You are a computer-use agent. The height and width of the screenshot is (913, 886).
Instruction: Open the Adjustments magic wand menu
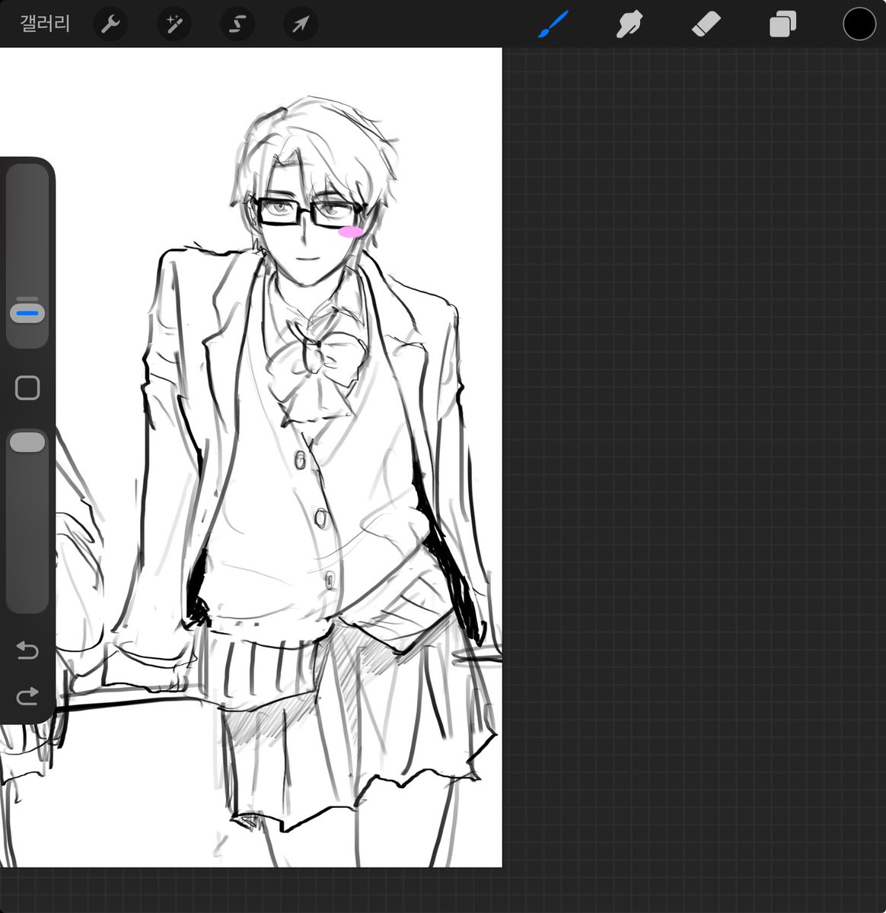click(174, 24)
